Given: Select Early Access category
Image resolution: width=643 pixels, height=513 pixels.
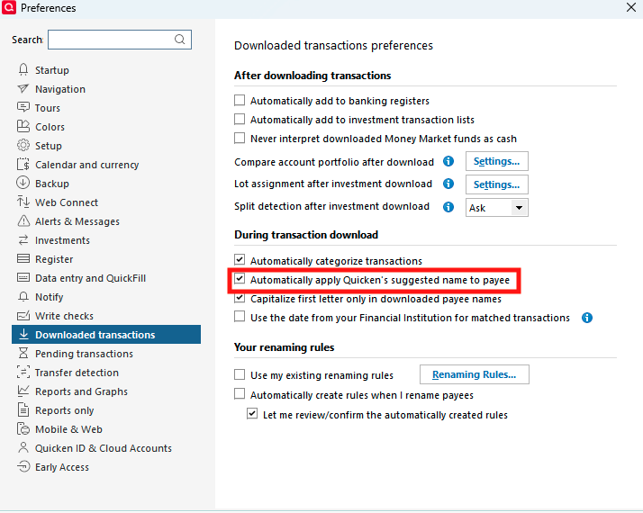Looking at the screenshot, I should (x=61, y=467).
